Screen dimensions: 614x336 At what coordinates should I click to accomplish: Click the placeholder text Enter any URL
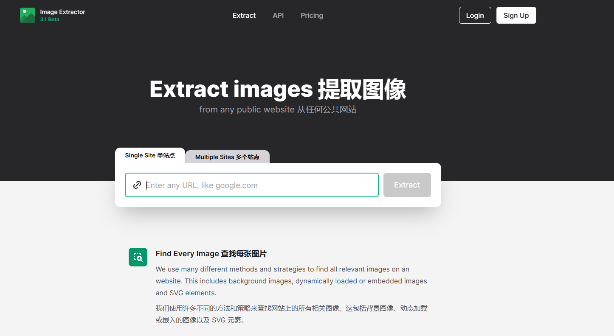(x=202, y=185)
